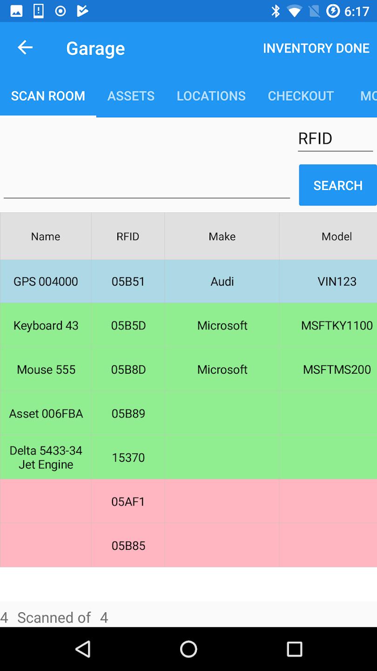Tap the Name column header
This screenshot has height=671, width=377.
pyautogui.click(x=46, y=236)
